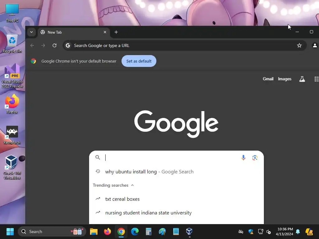Select Visual Studio 2022 Preview desktop shortcut

[12, 76]
